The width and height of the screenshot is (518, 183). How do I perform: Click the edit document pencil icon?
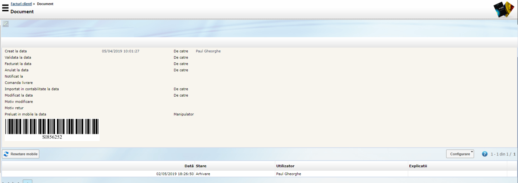pos(6,24)
